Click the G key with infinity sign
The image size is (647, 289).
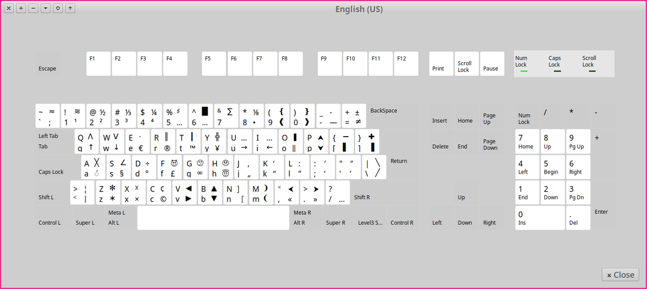(x=196, y=167)
